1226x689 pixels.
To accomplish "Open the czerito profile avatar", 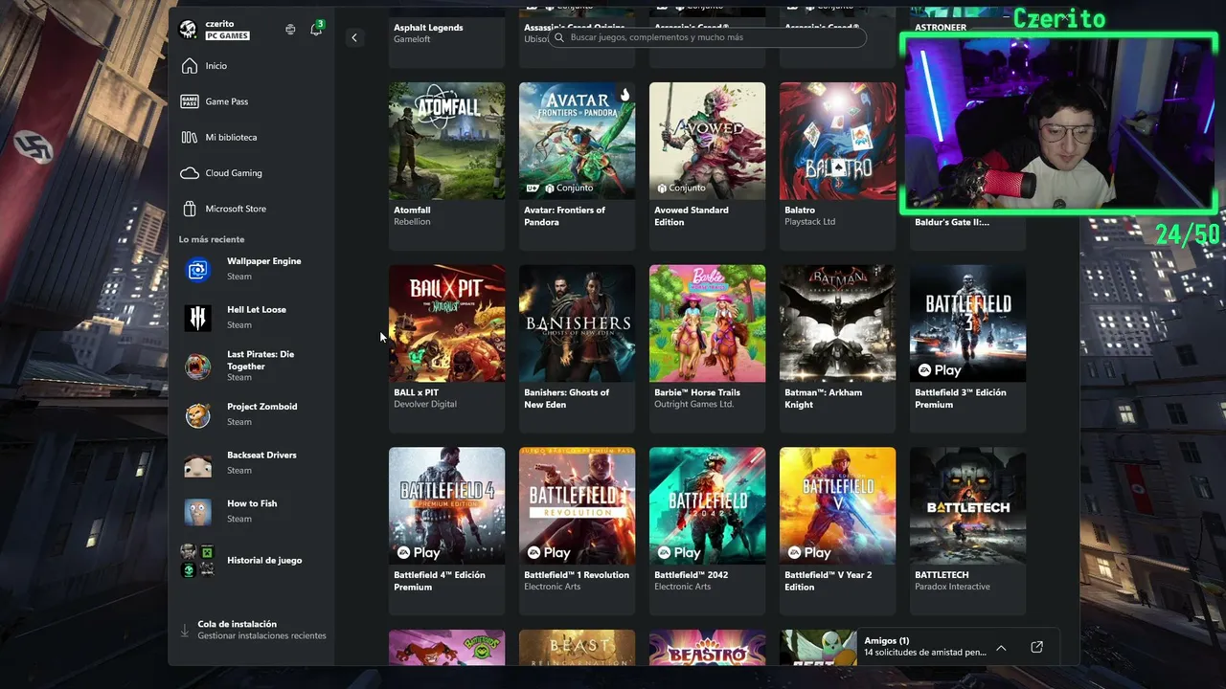I will [189, 30].
